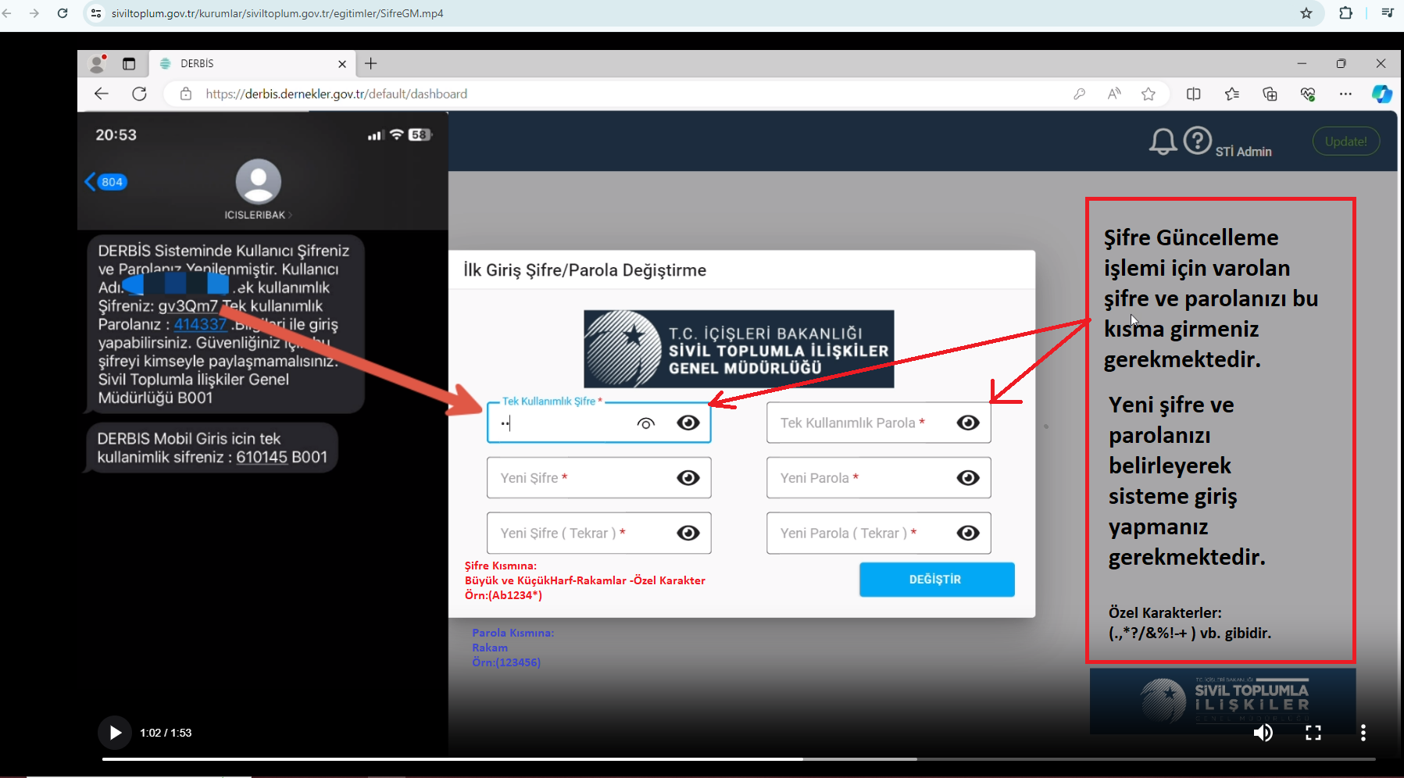Bookmark this page with star icon
Viewport: 1404px width, 778px height.
coord(1306,13)
